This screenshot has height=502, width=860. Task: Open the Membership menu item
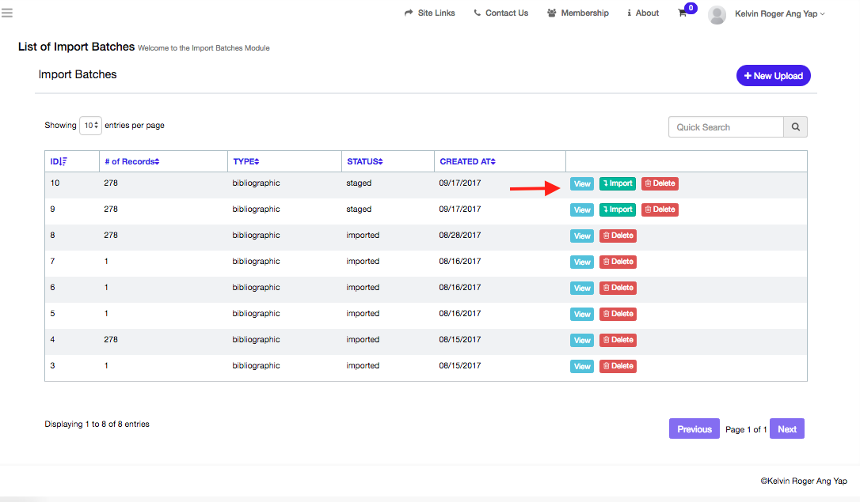578,13
